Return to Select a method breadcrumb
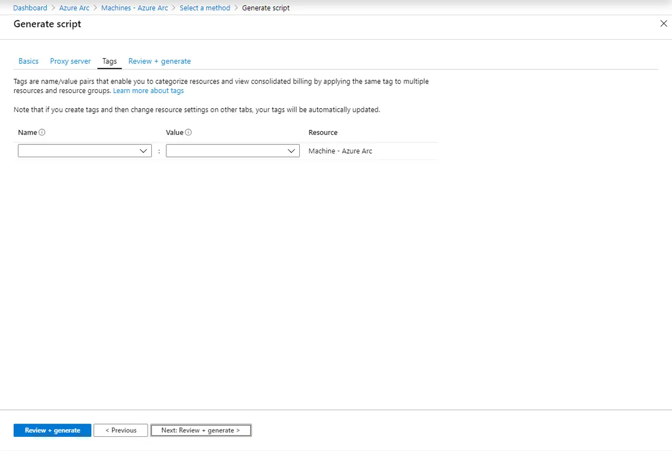The width and height of the screenshot is (672, 451). point(205,8)
